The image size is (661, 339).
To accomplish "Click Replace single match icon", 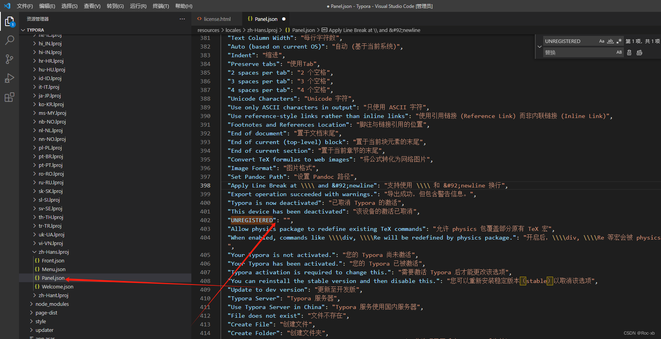I will pos(629,52).
